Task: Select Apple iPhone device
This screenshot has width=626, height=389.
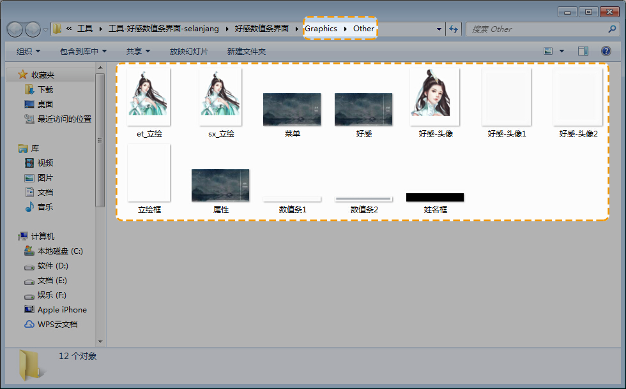Action: click(x=62, y=310)
